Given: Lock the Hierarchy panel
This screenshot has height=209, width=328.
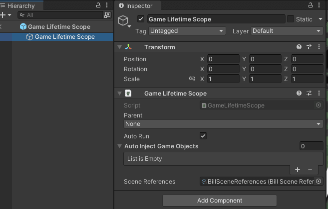Looking at the screenshot, I should 98,5.
